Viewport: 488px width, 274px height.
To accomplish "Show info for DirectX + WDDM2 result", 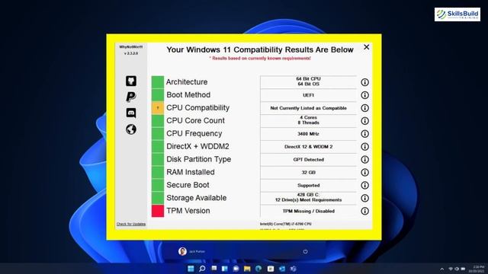I will tap(364, 147).
